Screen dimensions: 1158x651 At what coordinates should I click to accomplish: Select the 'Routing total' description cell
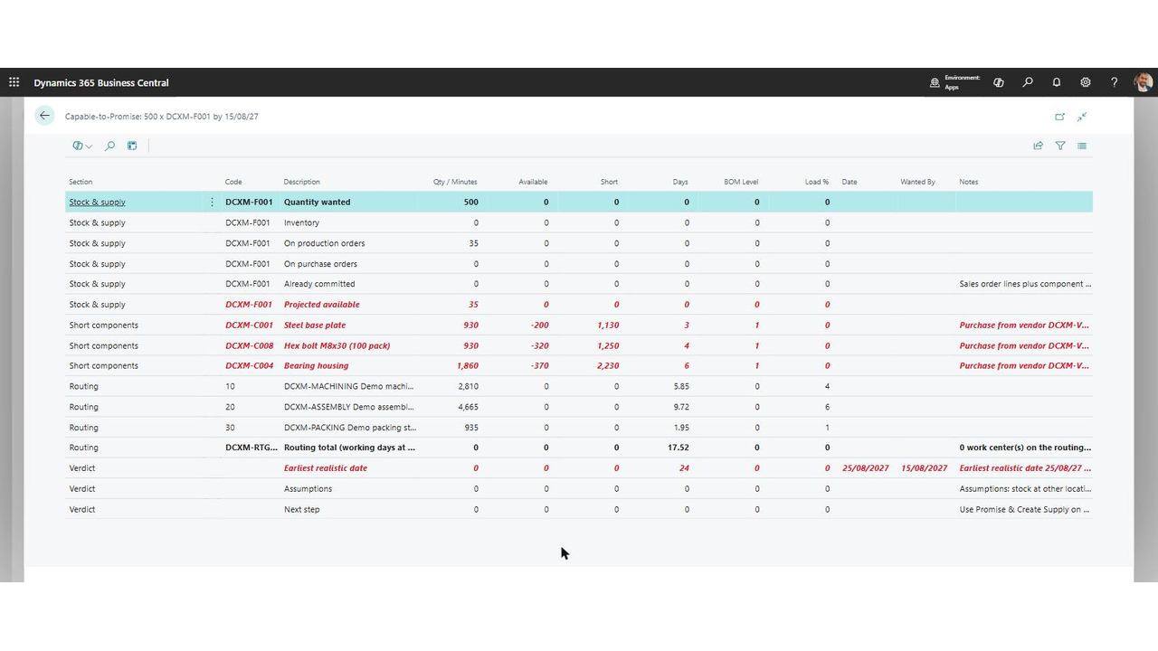coord(349,448)
